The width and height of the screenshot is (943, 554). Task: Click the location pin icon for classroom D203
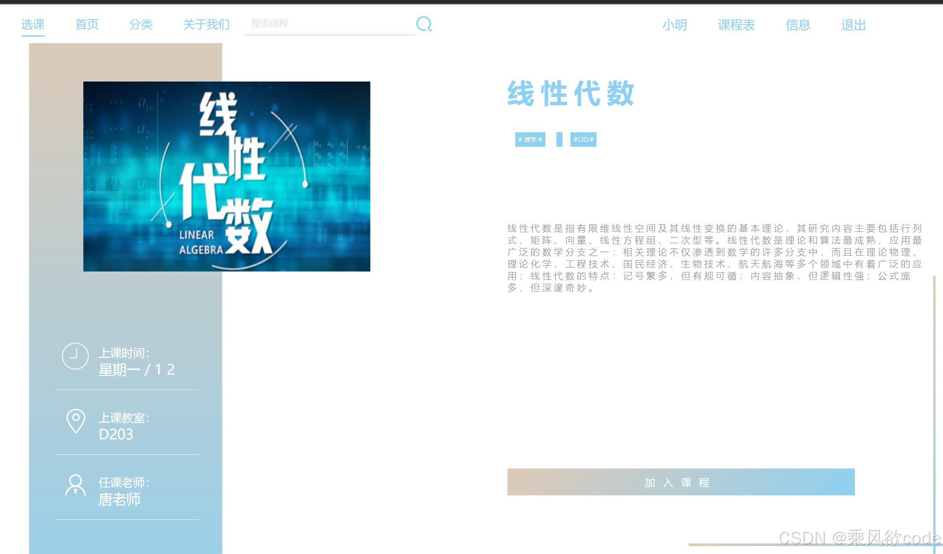pos(75,422)
